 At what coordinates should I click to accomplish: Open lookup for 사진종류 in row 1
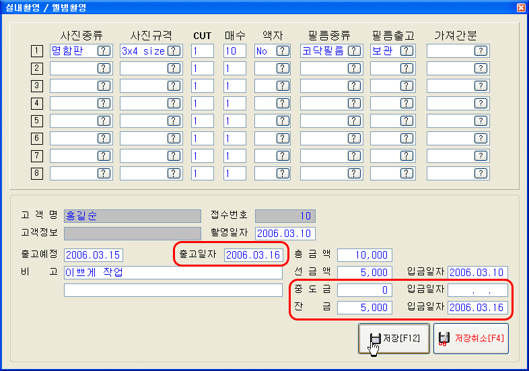[104, 51]
